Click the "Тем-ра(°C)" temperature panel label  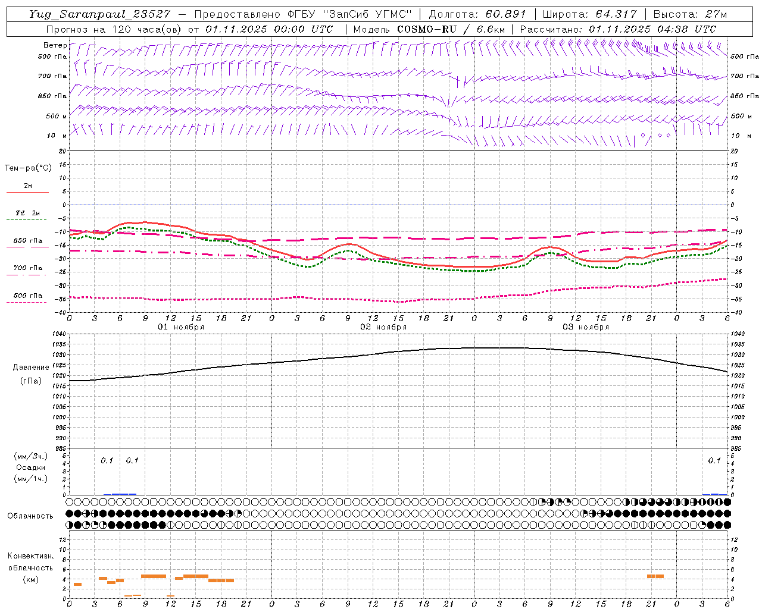(28, 168)
